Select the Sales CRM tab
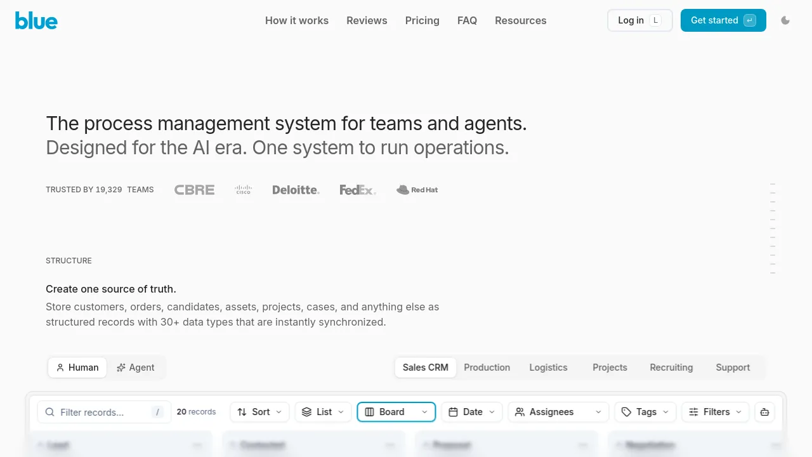 [x=426, y=368]
